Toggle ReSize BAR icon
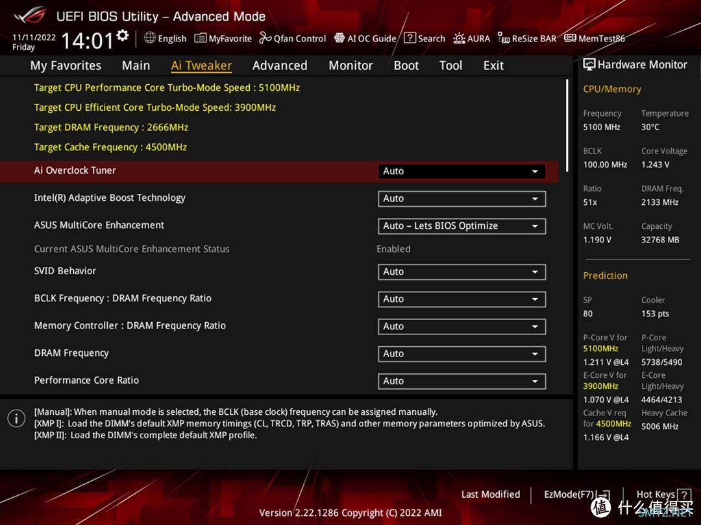Screen dimensions: 701x525 click(x=504, y=38)
